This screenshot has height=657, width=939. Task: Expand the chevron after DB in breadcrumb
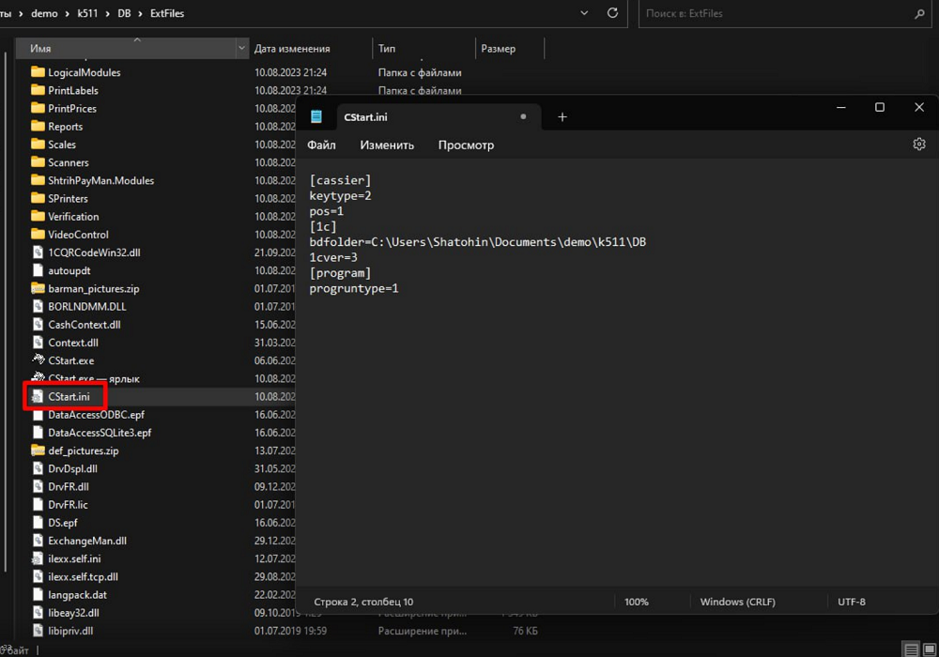(140, 13)
